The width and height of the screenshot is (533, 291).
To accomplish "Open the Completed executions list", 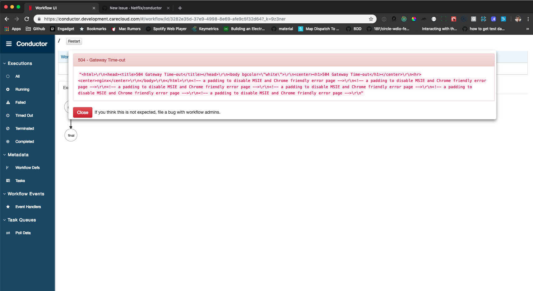I will tap(24, 141).
